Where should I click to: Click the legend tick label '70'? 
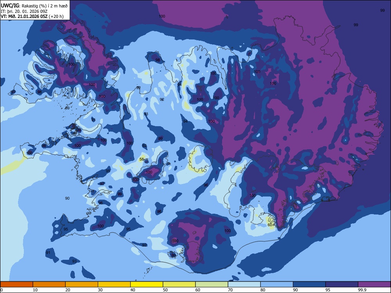pyautogui.click(x=230, y=290)
